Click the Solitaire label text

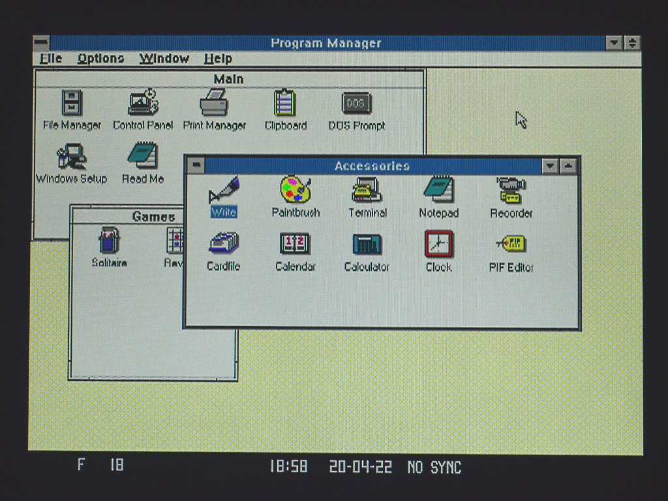tap(110, 262)
